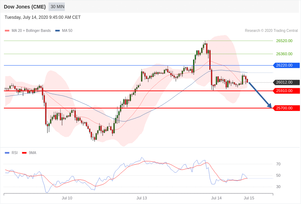Viewport: 301px width, 204px height.
Task: Click the blue RSI legend swatch
Action: [x=7, y=153]
